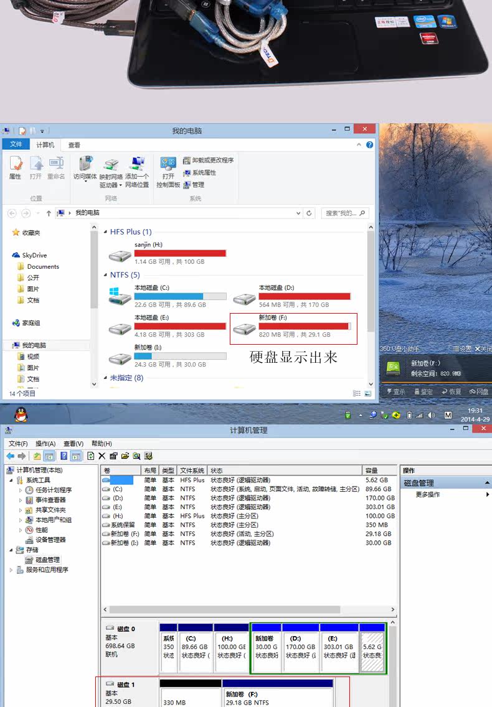Expand 任务计划程序 tree node

click(21, 490)
